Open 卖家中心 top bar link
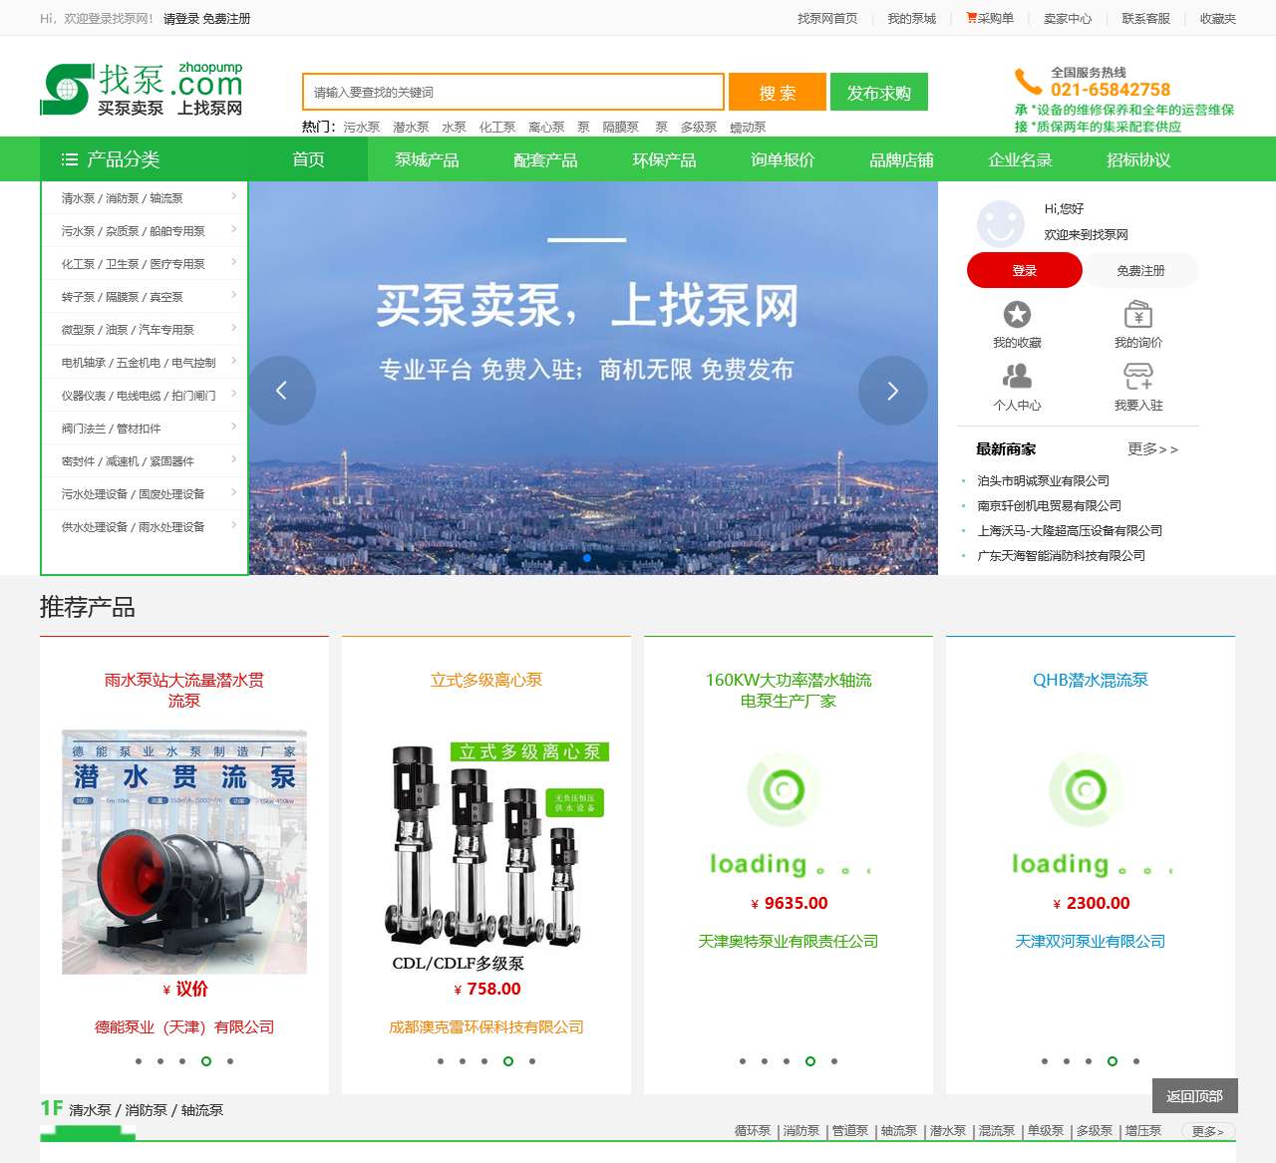Screen dimensions: 1276x1163 [x=1068, y=18]
